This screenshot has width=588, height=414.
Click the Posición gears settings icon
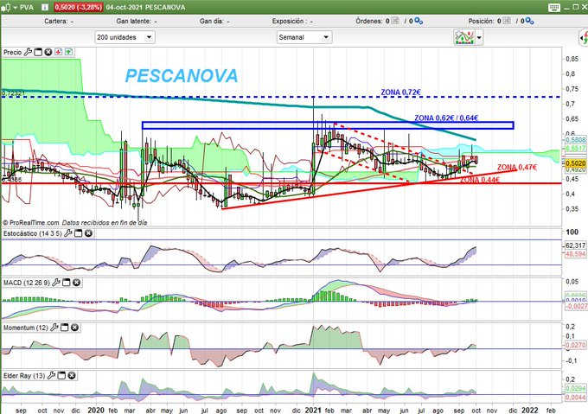(x=529, y=22)
